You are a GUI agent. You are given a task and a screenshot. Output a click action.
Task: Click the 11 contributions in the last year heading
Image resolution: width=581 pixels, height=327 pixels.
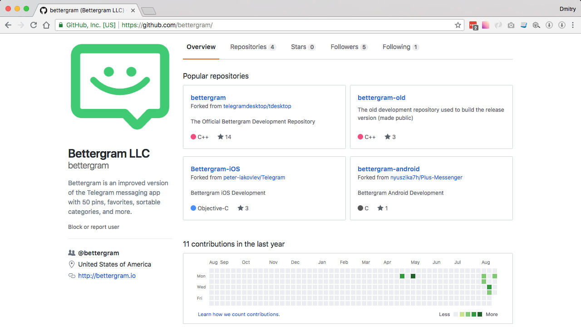[x=234, y=244]
